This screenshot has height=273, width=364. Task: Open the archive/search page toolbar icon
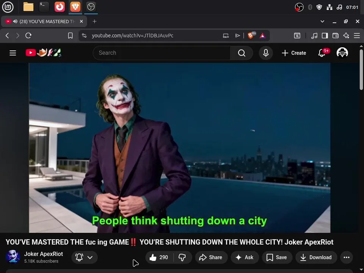(x=297, y=36)
